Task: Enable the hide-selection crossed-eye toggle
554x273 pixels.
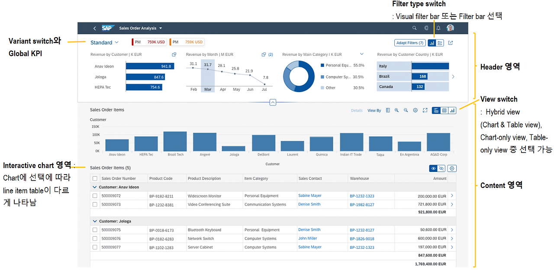Action: [441, 168]
